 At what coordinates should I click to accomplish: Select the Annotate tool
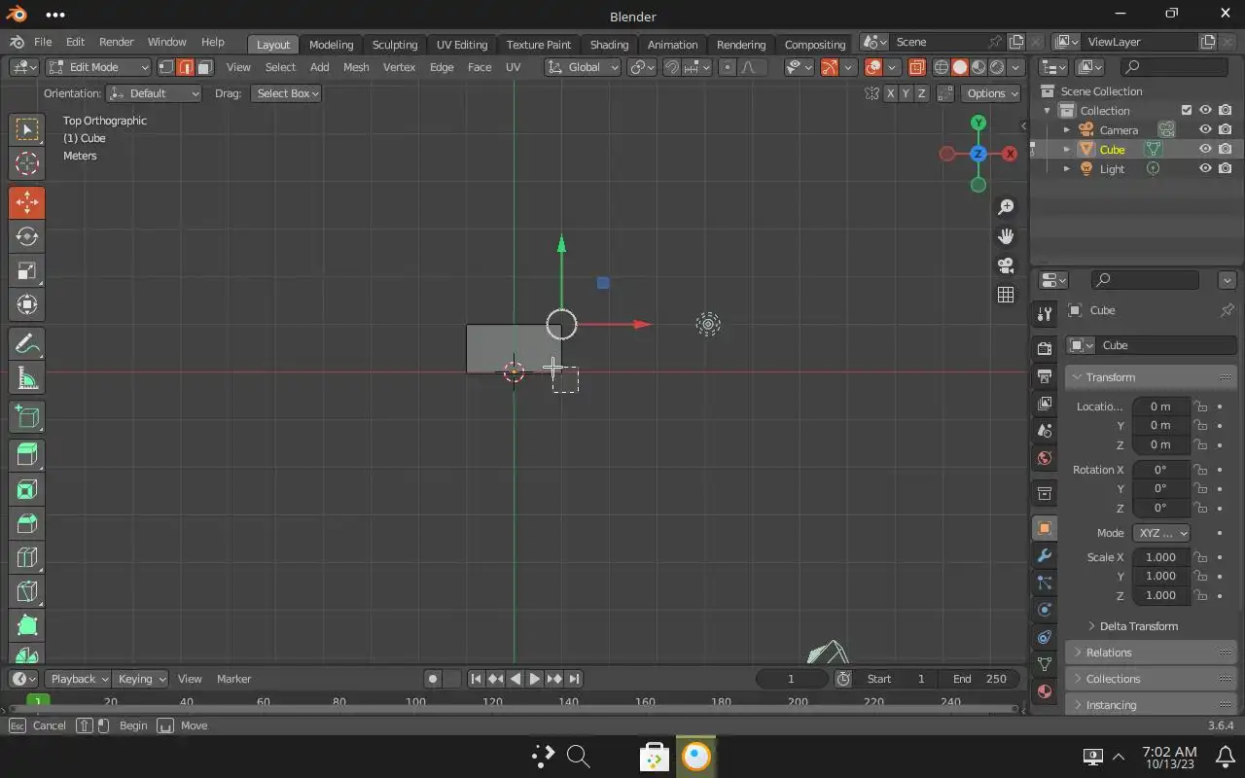click(x=27, y=344)
